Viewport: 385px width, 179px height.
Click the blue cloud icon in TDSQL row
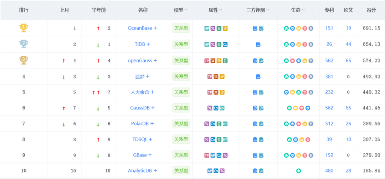pos(213,140)
